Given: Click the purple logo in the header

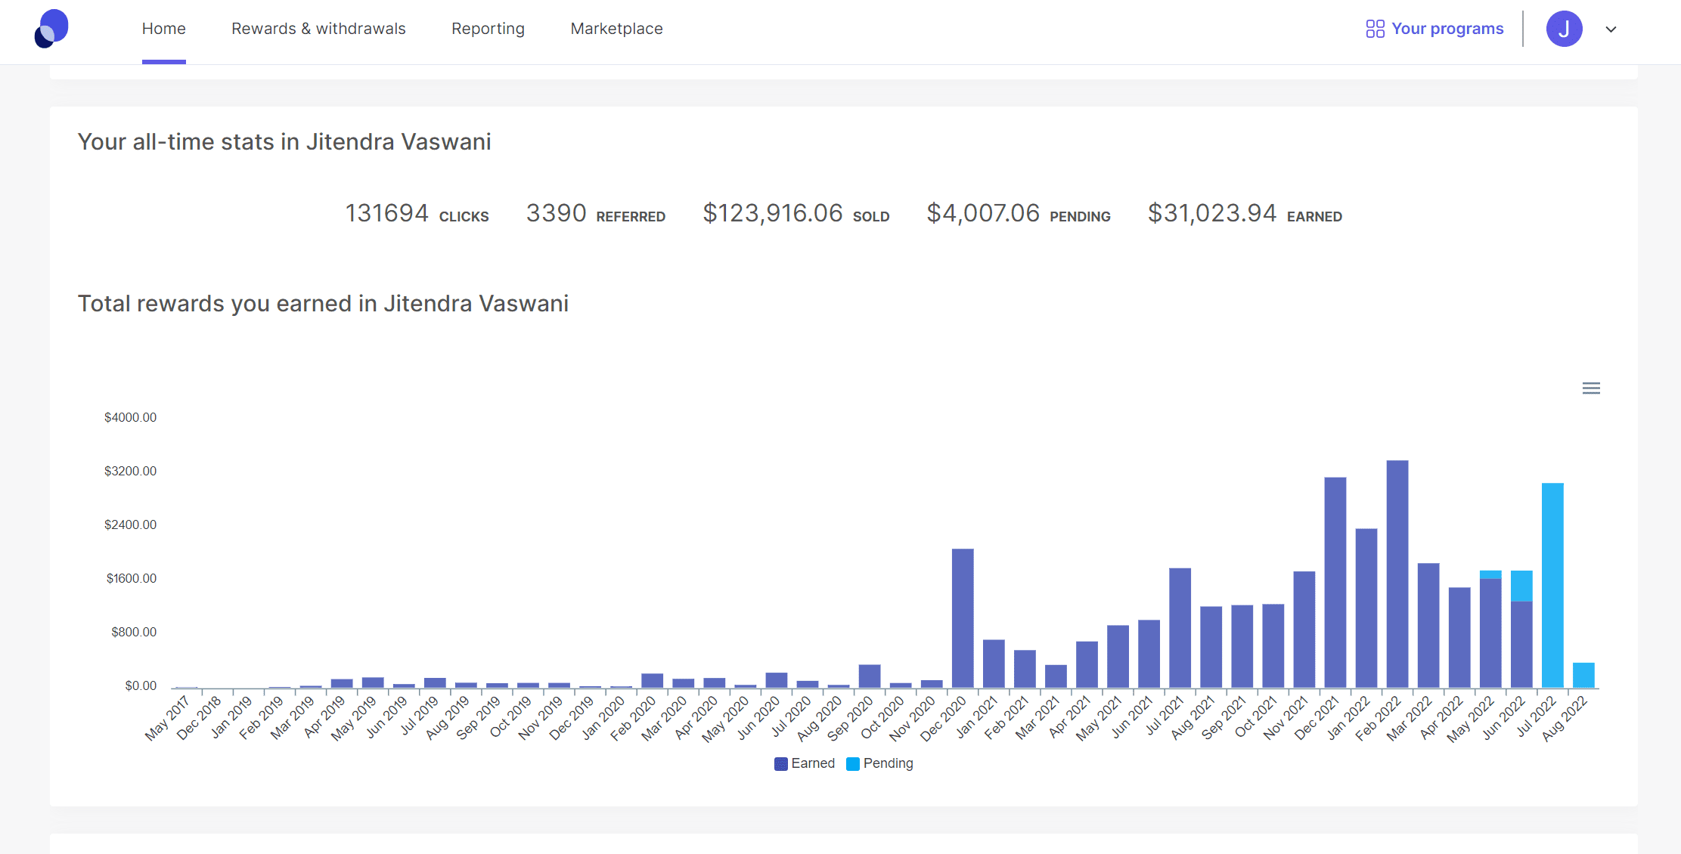Looking at the screenshot, I should click(51, 29).
